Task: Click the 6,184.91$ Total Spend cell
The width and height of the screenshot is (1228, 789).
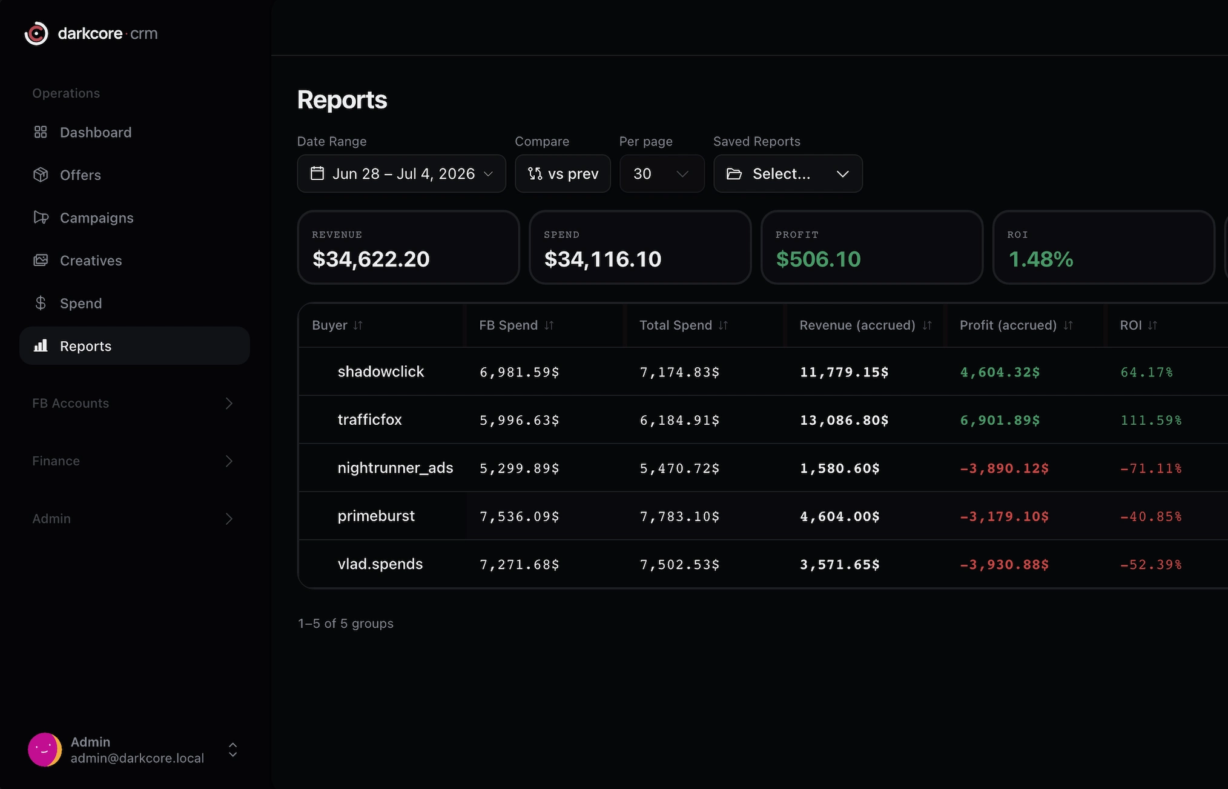Action: 680,420
